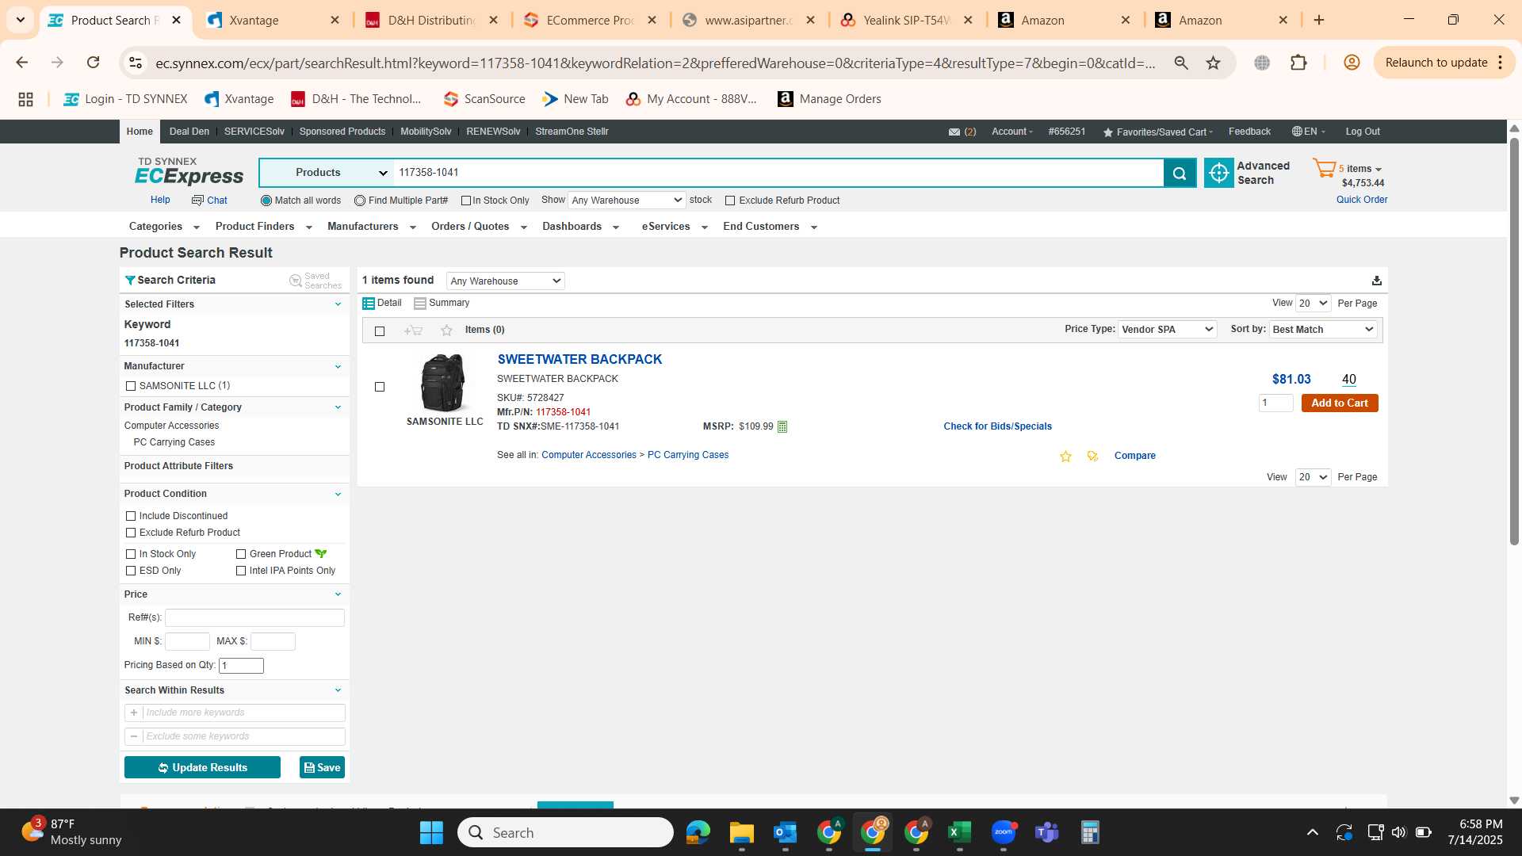Open Excel from the taskbar
The width and height of the screenshot is (1522, 856).
[959, 832]
